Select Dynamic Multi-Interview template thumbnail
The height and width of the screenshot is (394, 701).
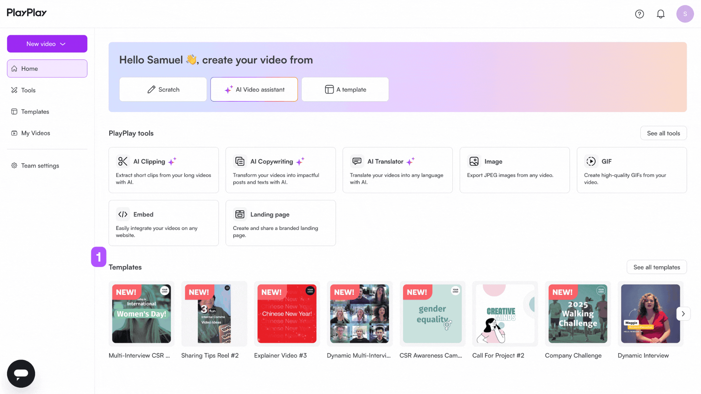pos(360,314)
